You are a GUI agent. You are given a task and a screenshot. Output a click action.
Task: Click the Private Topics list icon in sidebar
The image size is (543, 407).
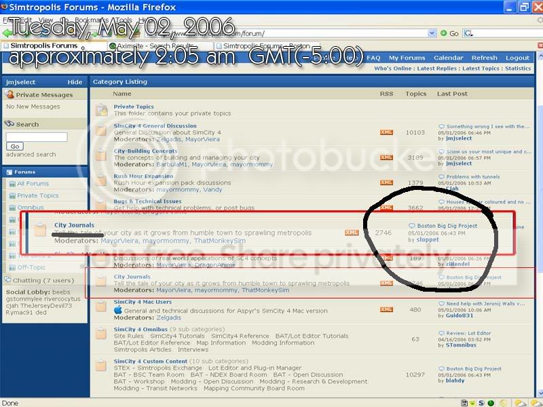[x=12, y=196]
